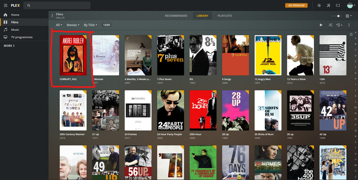
Task: Open Settings wrench and screwdriver icon
Action: tap(328, 5)
